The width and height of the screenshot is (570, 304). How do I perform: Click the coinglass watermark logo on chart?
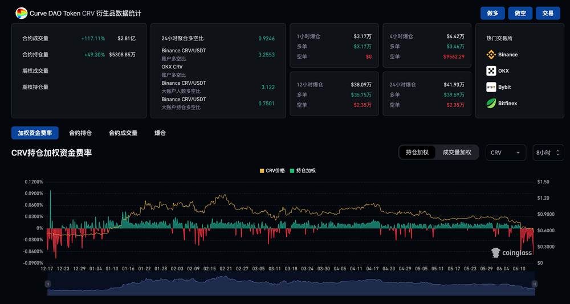click(511, 253)
